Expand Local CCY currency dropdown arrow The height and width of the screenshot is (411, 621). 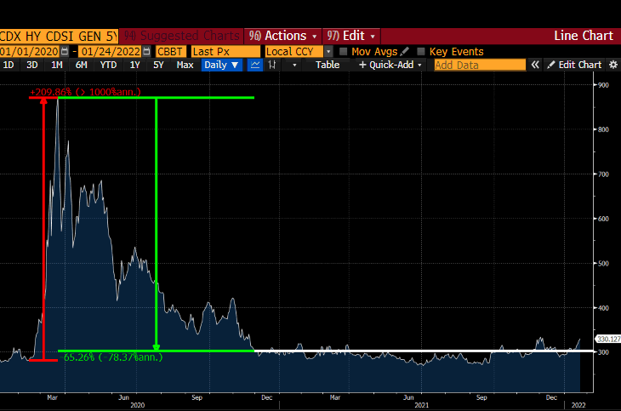point(328,52)
